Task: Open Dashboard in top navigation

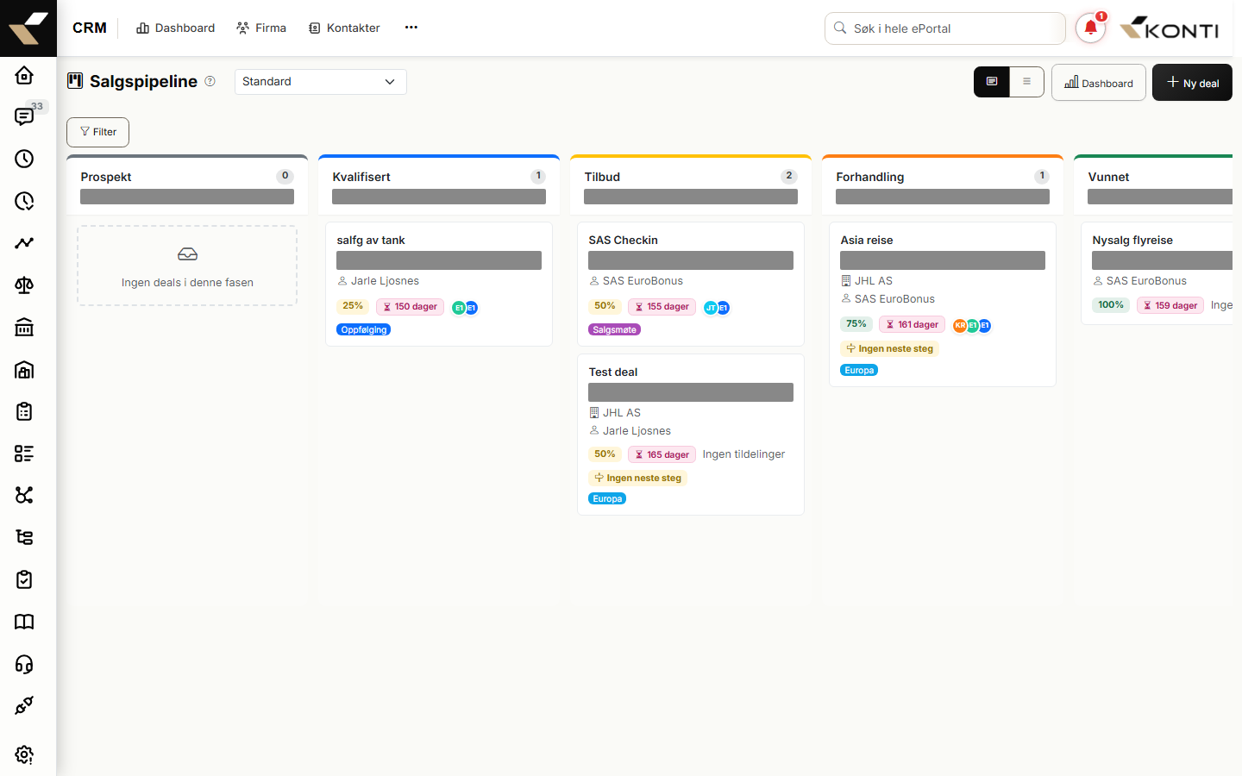Action: tap(175, 28)
